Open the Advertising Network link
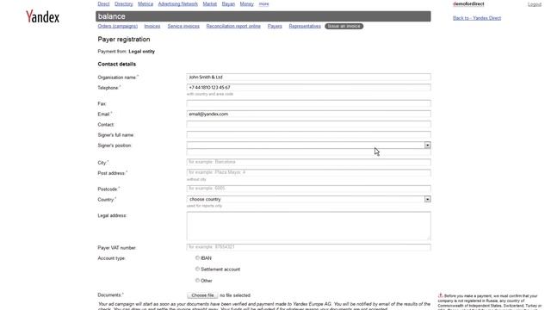This screenshot has width=551, height=310. pyautogui.click(x=178, y=3)
